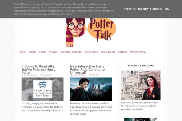Open the Articles section
Image resolution: width=182 pixels, height=121 pixels.
click(x=123, y=52)
